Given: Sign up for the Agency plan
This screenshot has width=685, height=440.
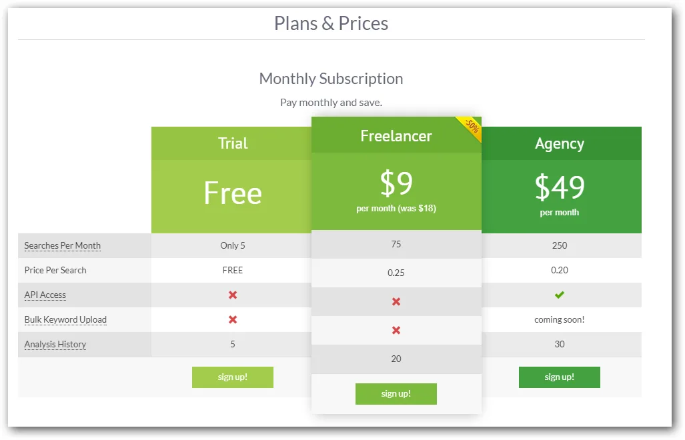Looking at the screenshot, I should 560,377.
